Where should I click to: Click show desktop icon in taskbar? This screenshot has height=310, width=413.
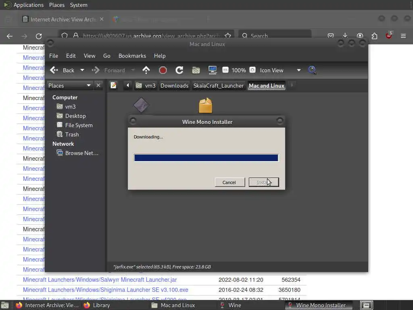click(5, 305)
